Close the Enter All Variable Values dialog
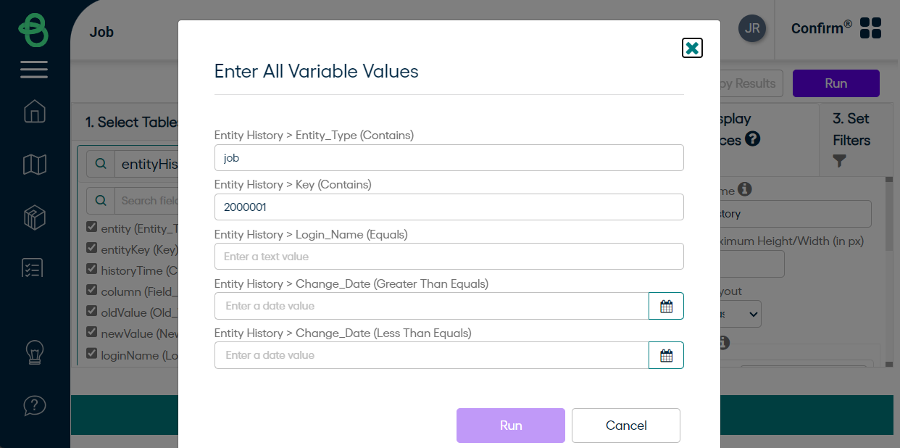 coord(692,48)
